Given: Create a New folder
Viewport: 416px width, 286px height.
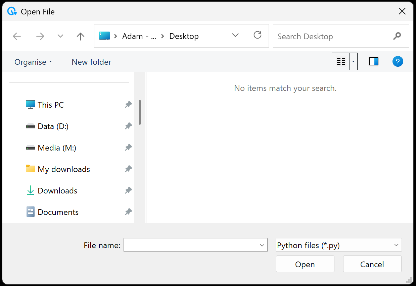Looking at the screenshot, I should point(91,62).
